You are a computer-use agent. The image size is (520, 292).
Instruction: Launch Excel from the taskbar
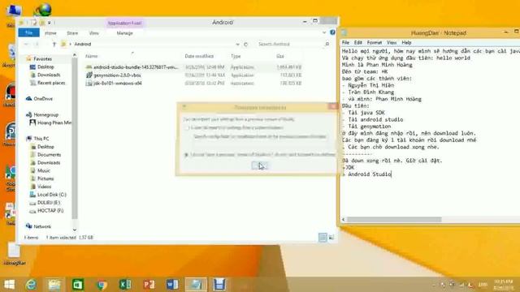click(125, 285)
